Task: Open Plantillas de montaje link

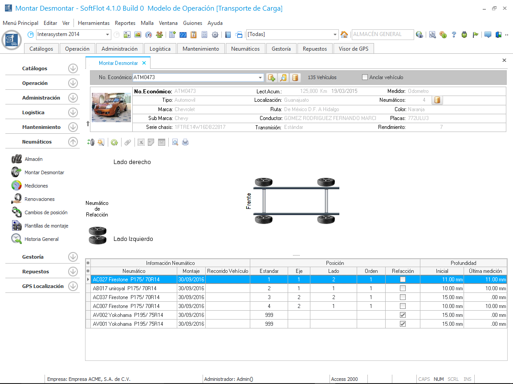Action: pos(46,226)
